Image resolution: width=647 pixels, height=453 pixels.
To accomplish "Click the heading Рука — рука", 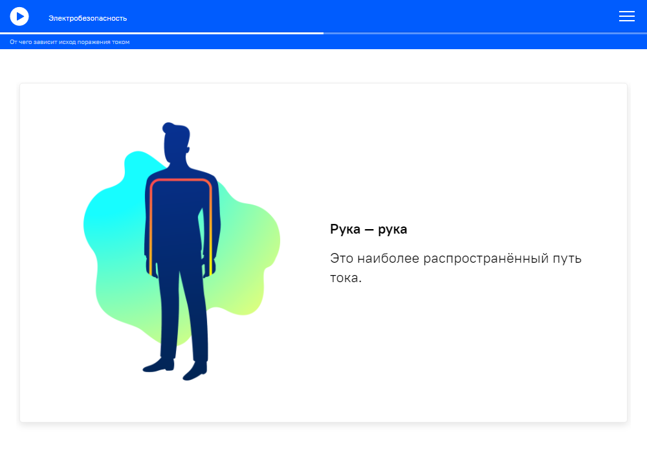I will 368,229.
